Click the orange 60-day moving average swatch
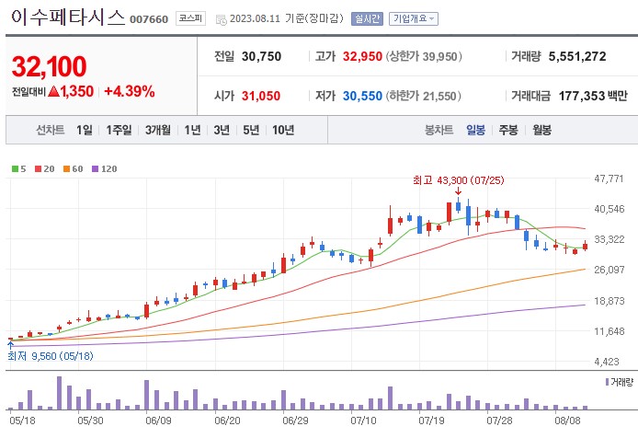Screen dimensions: 638x438 (x=67, y=168)
